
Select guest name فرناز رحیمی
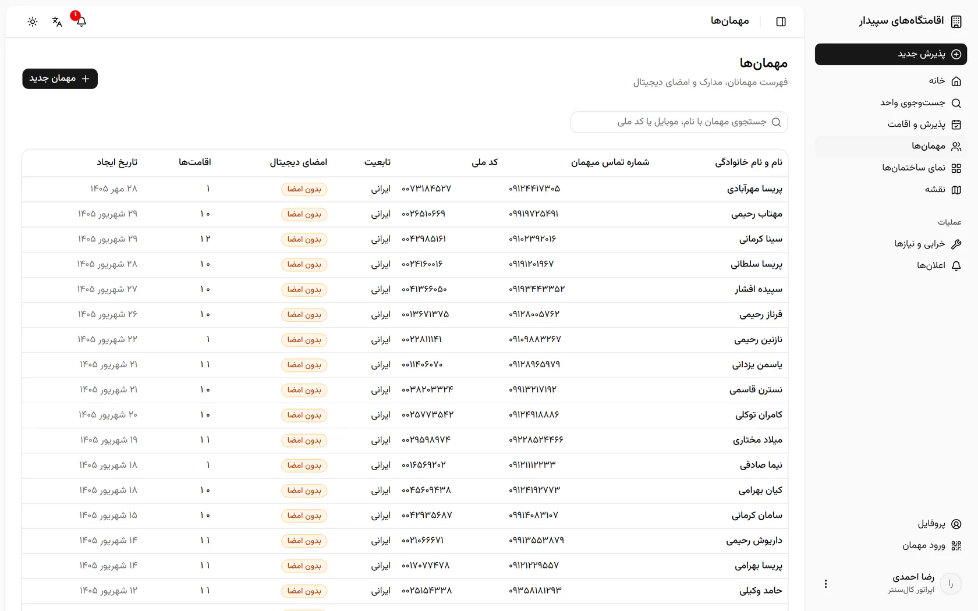tap(760, 315)
